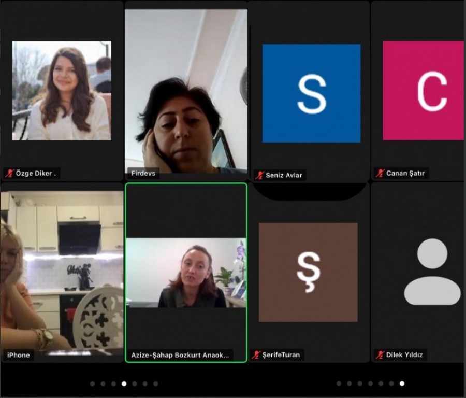Select the blue S avatar of Seniz Avlar

coord(312,93)
